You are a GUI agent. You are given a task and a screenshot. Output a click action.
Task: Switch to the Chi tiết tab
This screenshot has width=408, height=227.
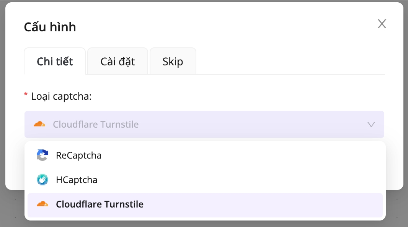click(x=55, y=62)
